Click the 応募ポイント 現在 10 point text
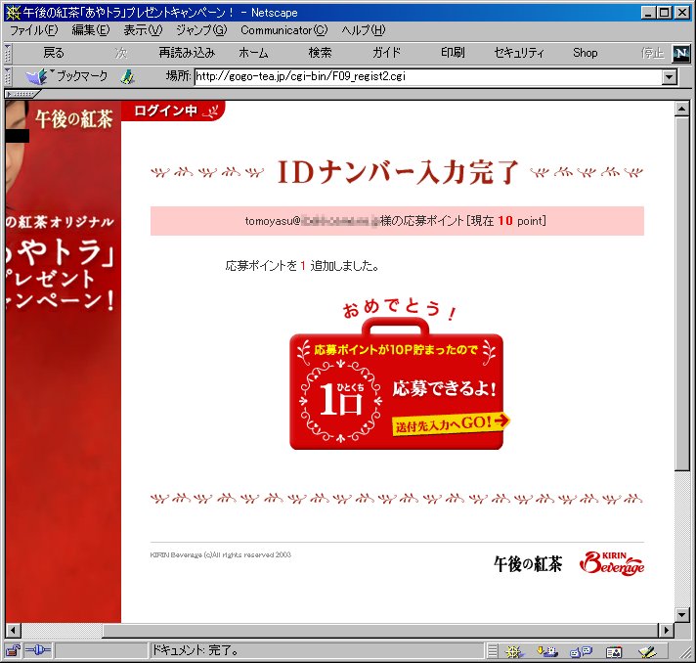696x663 pixels. click(x=397, y=221)
